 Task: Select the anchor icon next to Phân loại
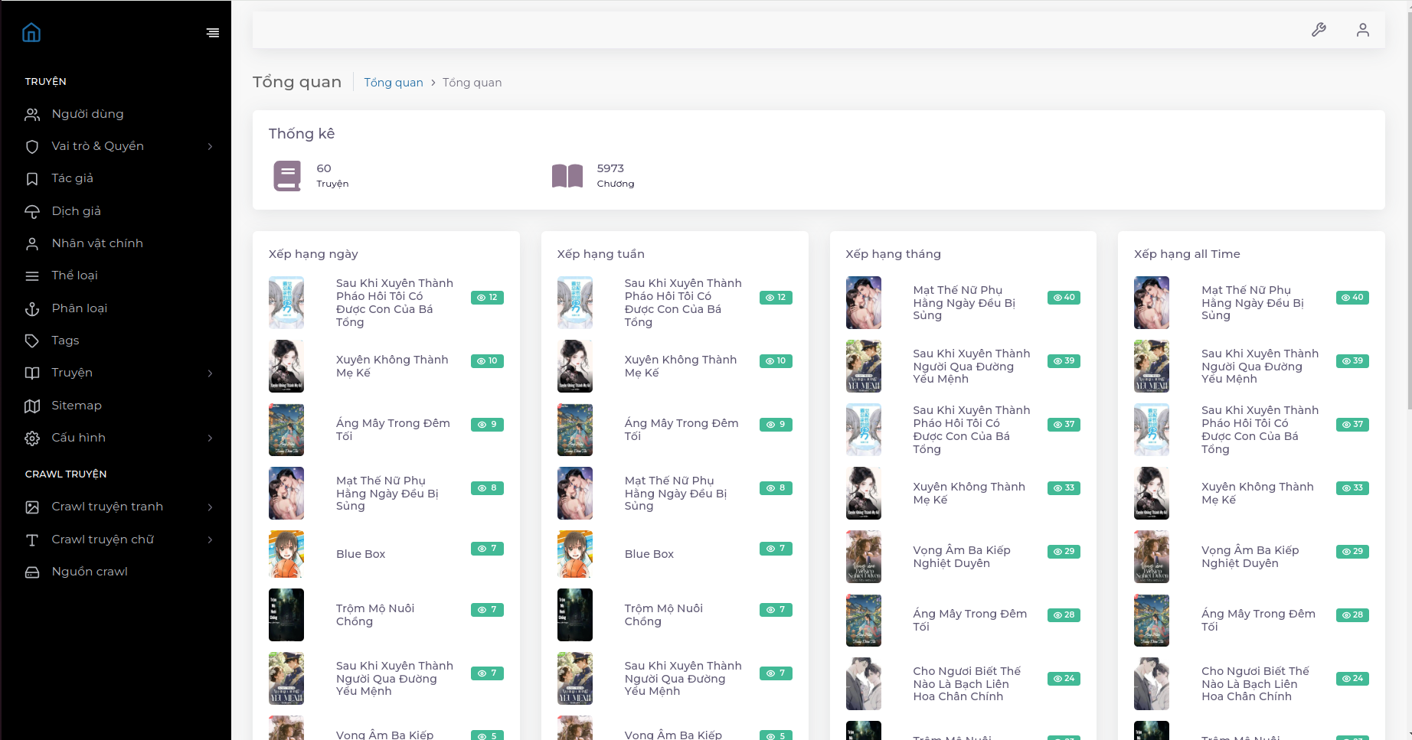[32, 308]
